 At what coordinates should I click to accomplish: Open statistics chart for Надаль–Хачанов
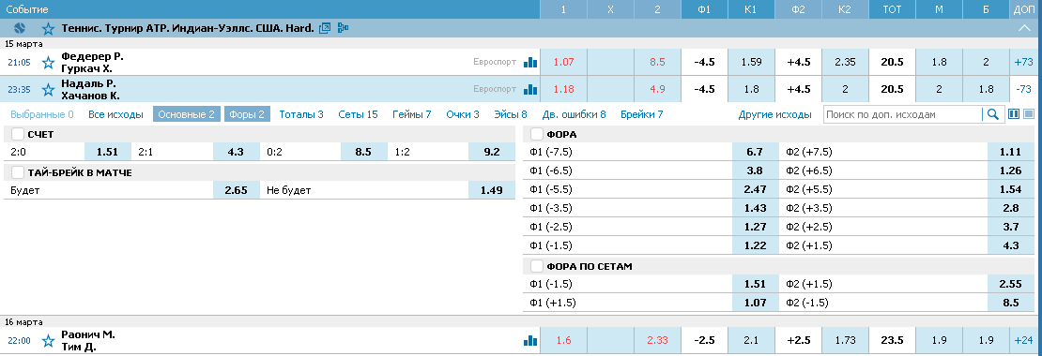[530, 89]
